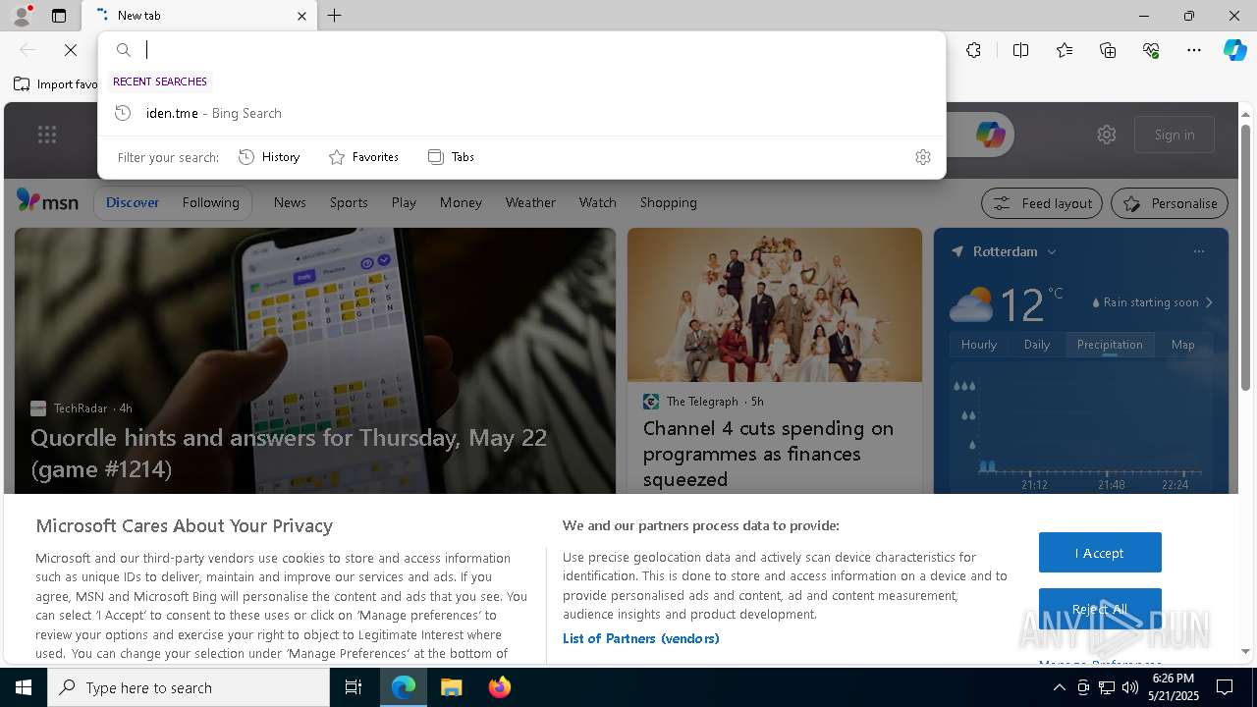Select Precipitation weather tab
Viewport: 1257px width, 707px height.
pos(1110,345)
